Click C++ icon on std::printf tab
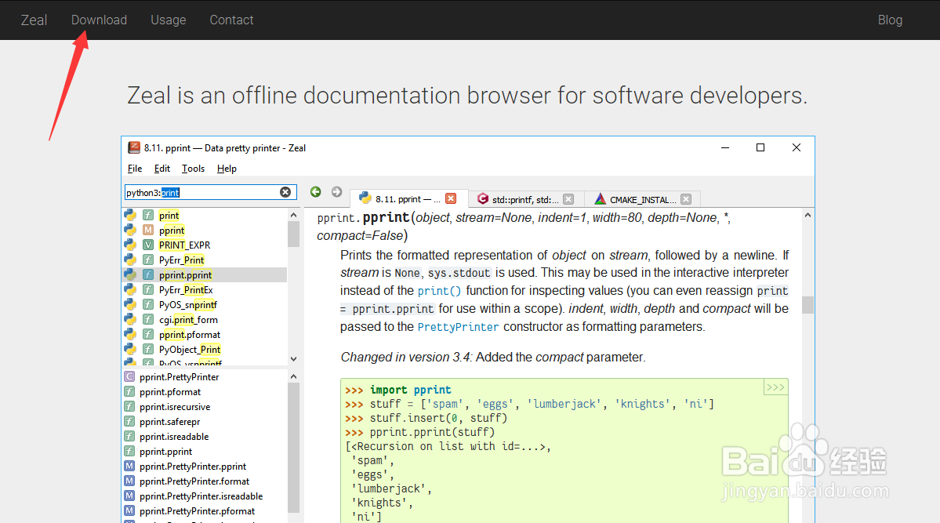940x523 pixels. pos(483,198)
